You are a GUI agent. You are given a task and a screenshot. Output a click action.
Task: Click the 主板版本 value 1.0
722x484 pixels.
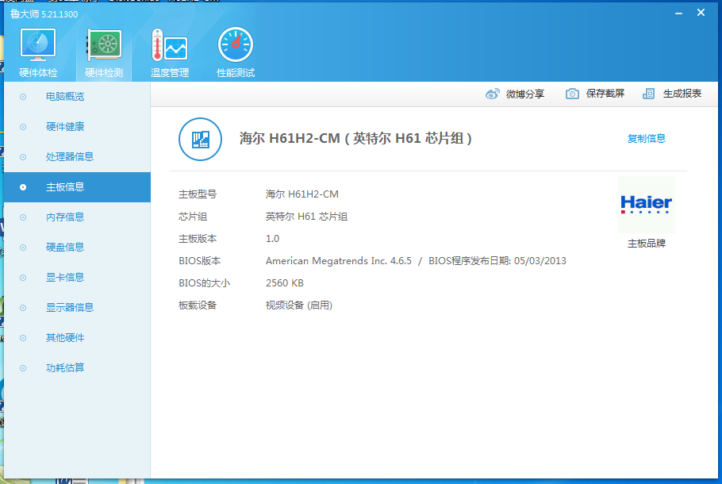click(x=273, y=239)
